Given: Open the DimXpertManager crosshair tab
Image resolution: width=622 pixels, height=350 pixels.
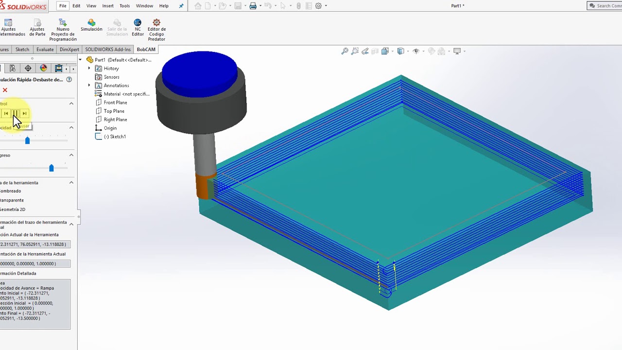Looking at the screenshot, I should [28, 68].
